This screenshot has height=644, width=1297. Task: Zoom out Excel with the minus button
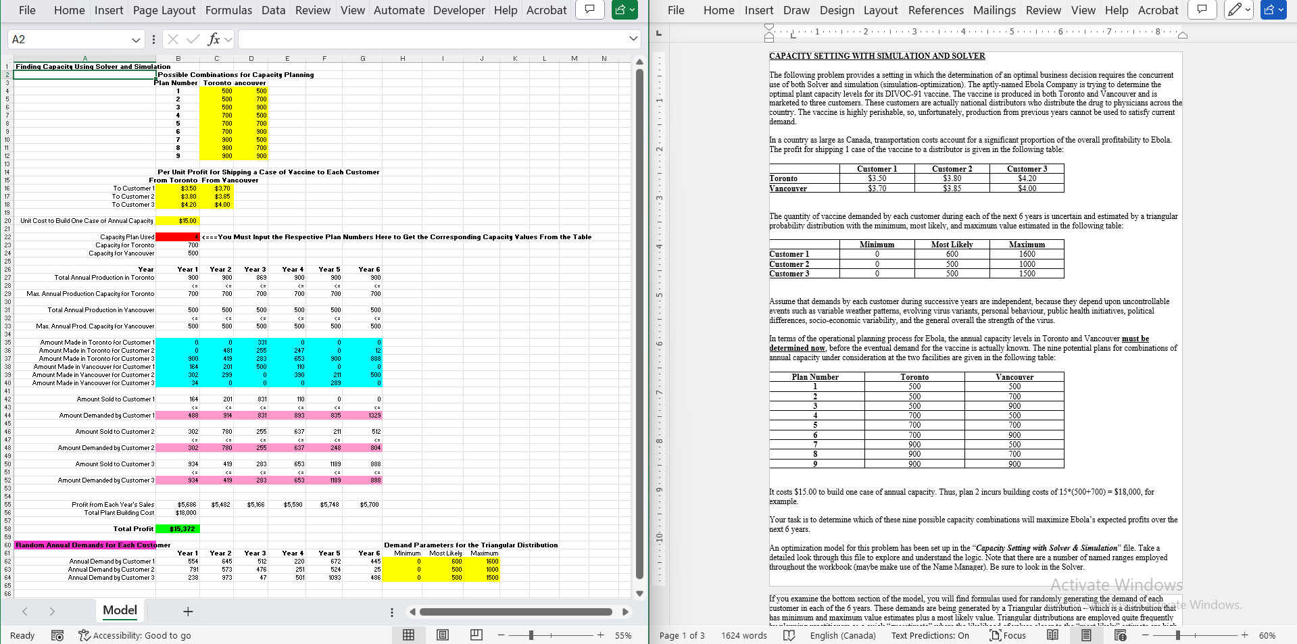[x=501, y=635]
